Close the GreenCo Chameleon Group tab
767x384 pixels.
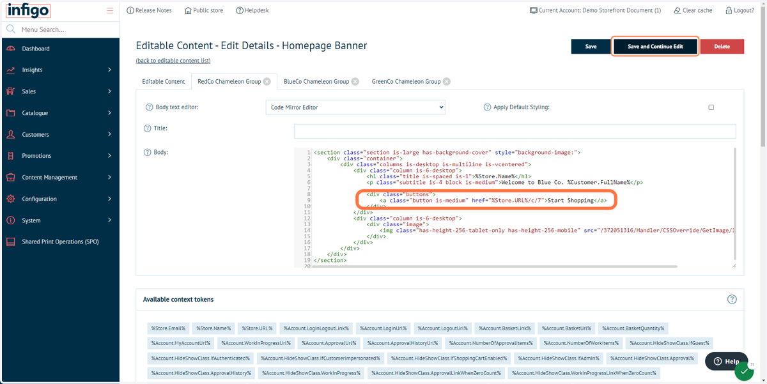447,82
